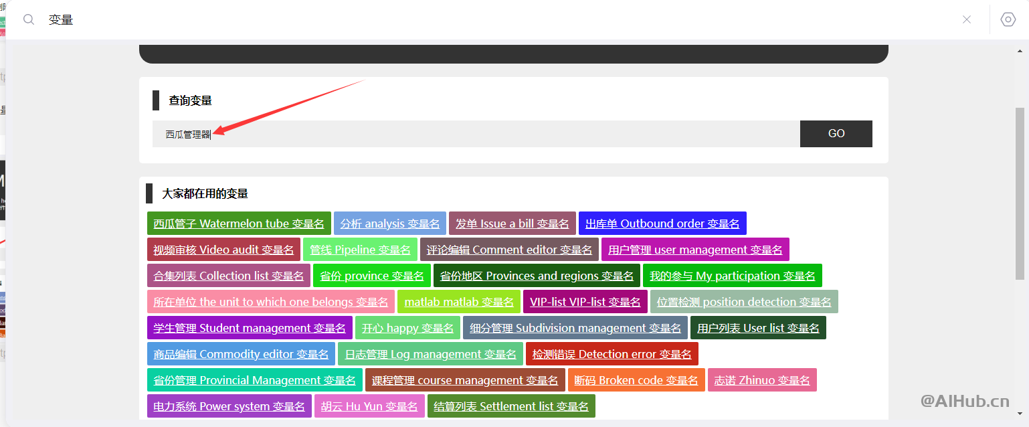Open the Settlement list tag

pos(511,406)
